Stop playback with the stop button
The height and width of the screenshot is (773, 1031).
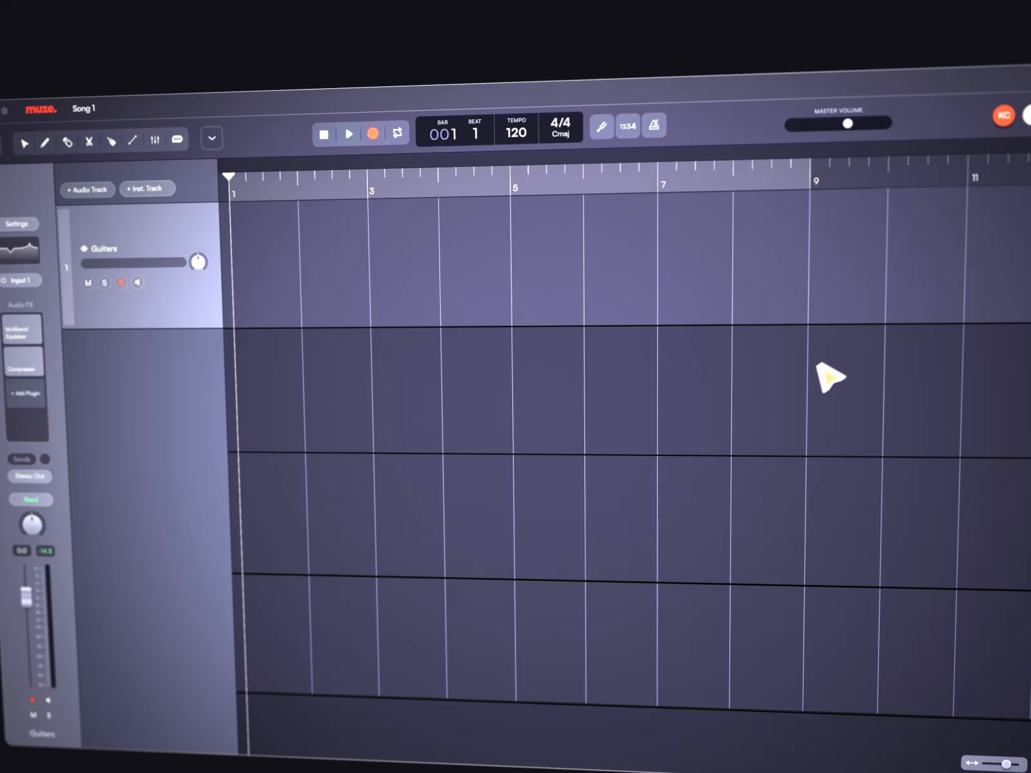tap(324, 135)
